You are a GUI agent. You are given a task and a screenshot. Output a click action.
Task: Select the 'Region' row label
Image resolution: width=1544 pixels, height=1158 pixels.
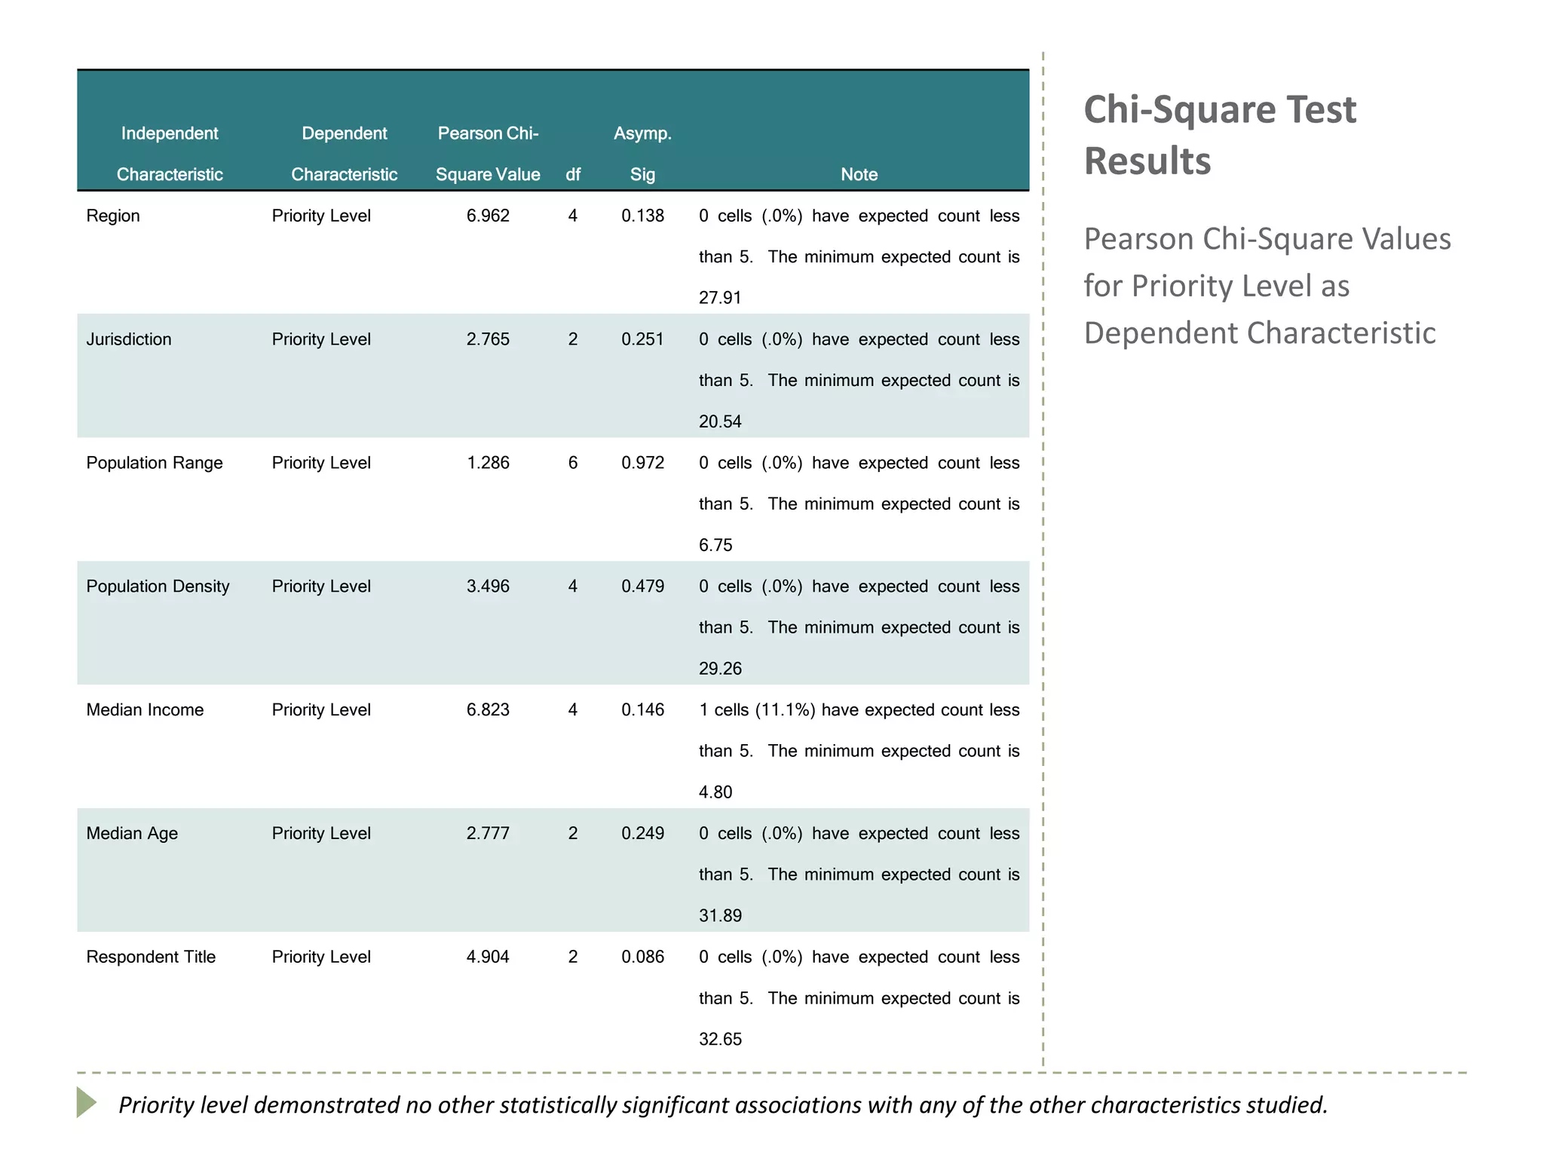click(113, 216)
